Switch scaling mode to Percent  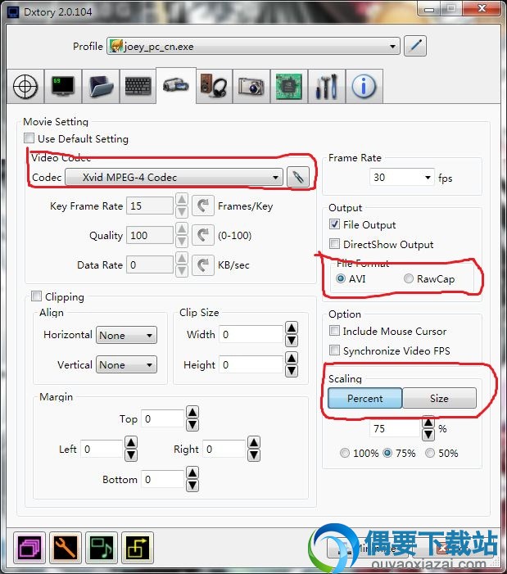365,398
